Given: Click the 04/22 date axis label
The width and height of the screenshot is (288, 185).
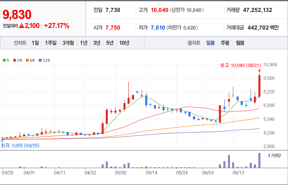Looking at the screenshot, I should click(x=90, y=173).
